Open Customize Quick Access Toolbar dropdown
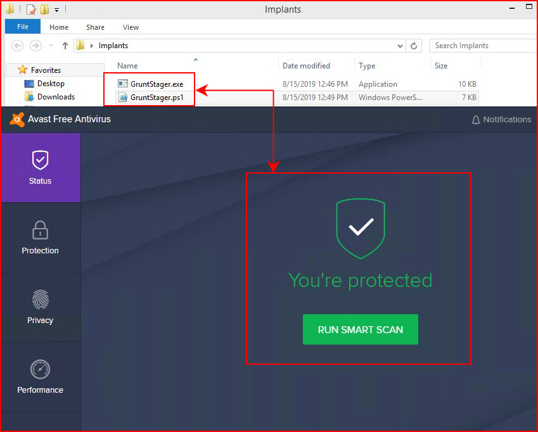The image size is (538, 432). pos(56,10)
